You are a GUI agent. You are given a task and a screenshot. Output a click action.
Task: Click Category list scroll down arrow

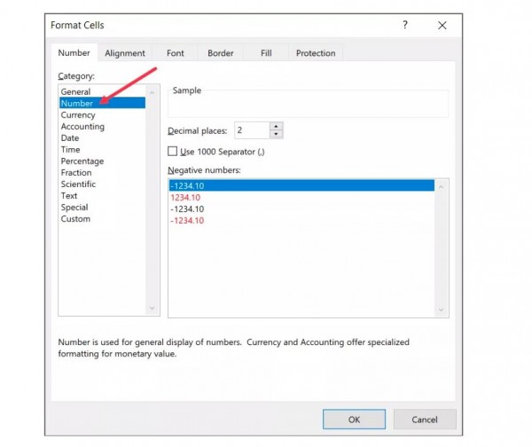point(152,308)
